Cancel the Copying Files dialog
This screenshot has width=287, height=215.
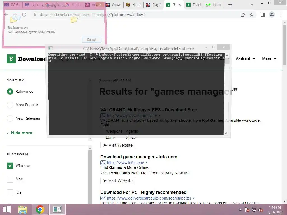(92, 39)
